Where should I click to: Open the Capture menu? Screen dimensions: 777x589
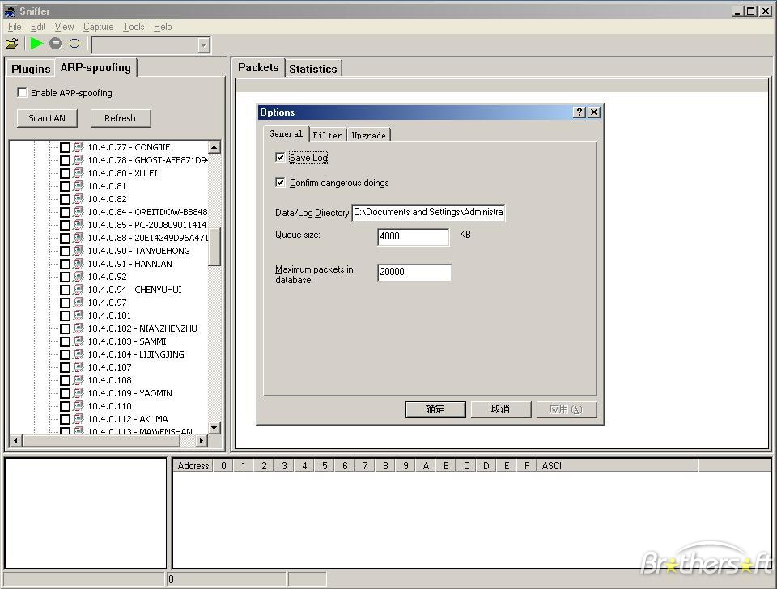[x=98, y=27]
